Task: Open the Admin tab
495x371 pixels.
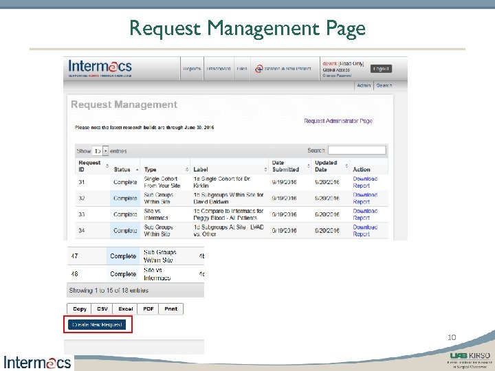Action: [364, 85]
